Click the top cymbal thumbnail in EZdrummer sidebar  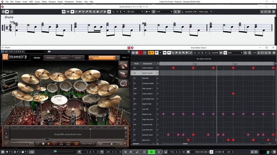pyautogui.click(x=123, y=65)
